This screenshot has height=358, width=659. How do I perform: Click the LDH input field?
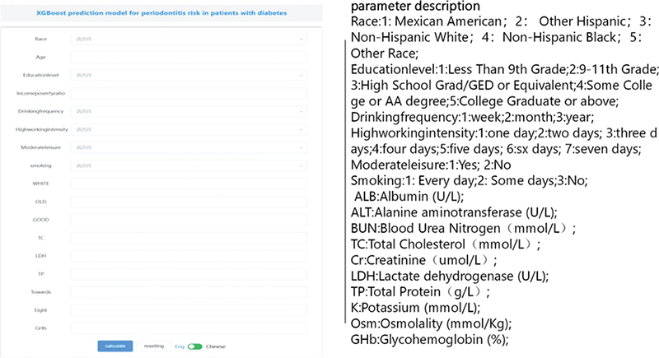189,256
